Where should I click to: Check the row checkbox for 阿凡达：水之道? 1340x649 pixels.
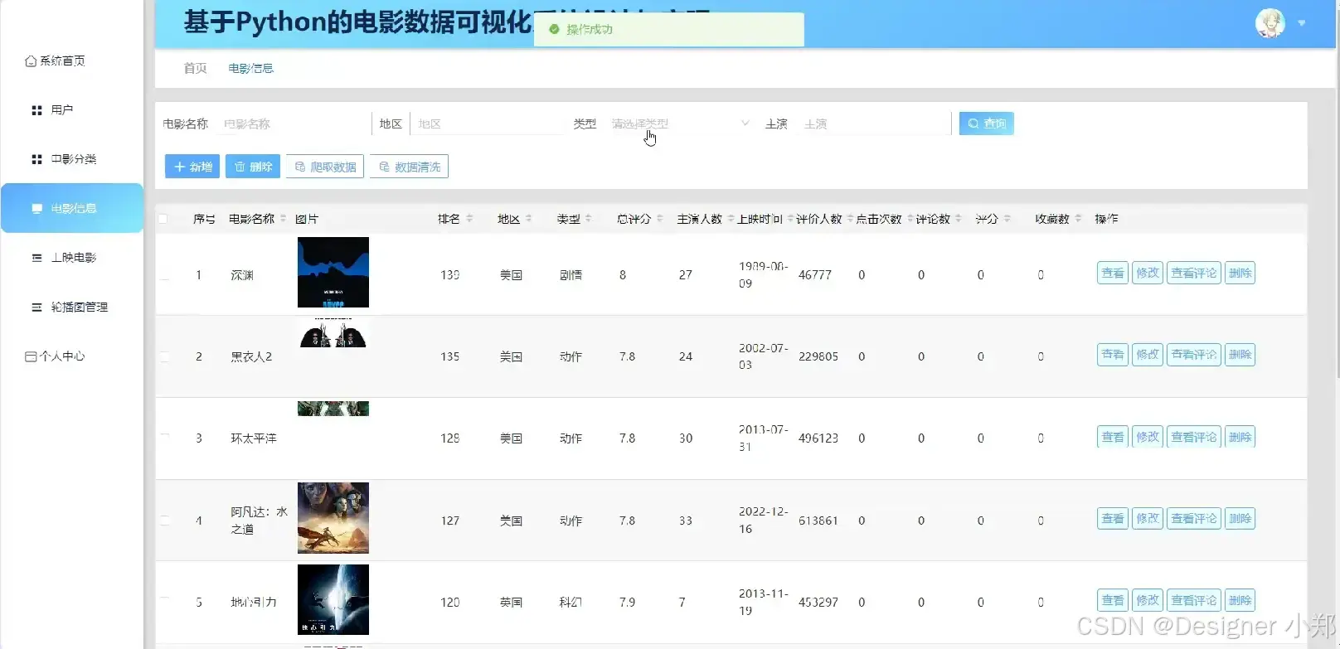(164, 521)
